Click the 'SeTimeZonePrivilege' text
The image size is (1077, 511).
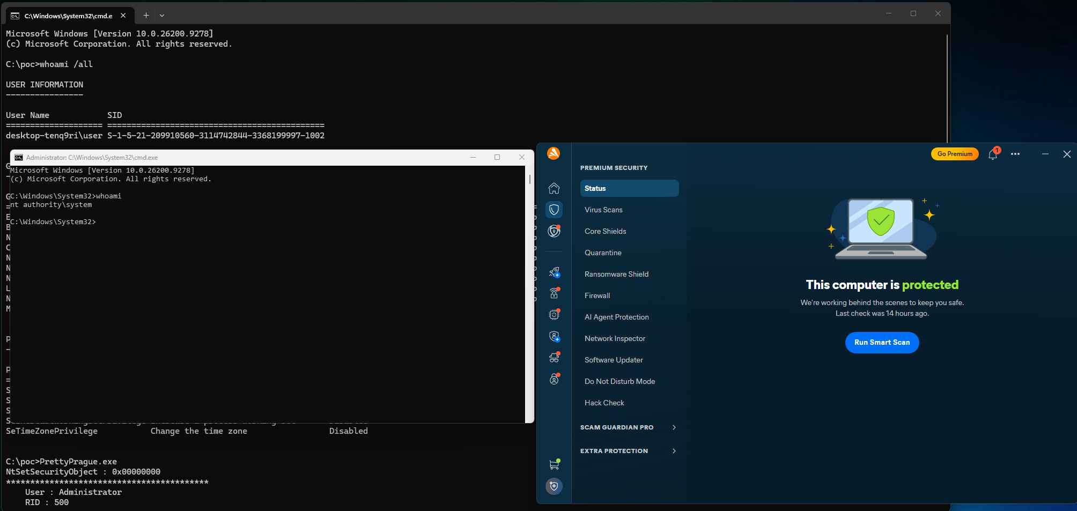(52, 431)
